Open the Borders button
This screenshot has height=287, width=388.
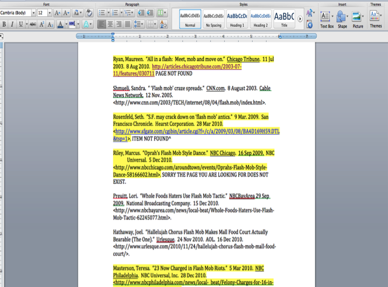click(152, 24)
